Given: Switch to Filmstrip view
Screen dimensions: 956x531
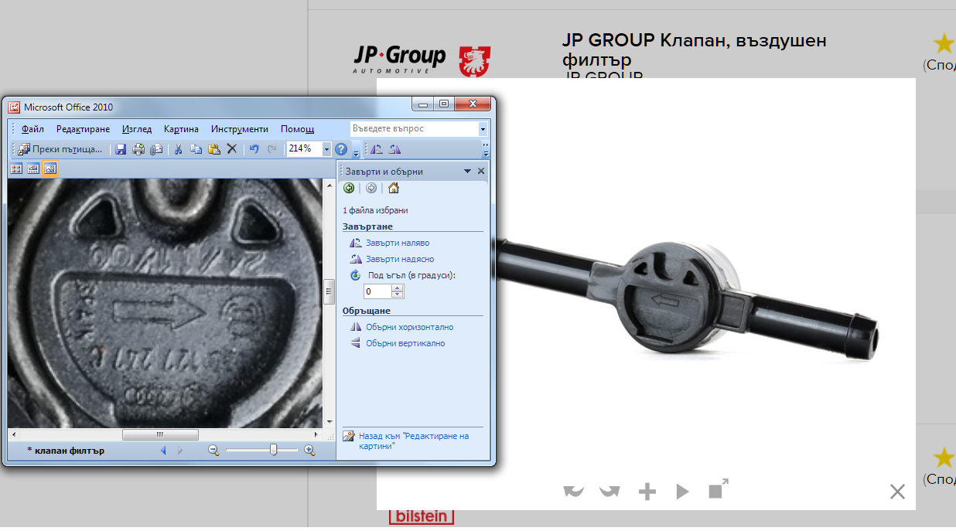Looking at the screenshot, I should pyautogui.click(x=33, y=169).
